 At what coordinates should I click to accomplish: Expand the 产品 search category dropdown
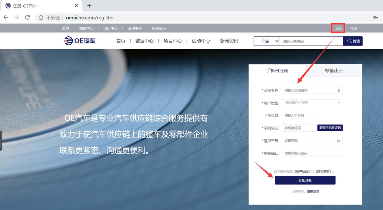coord(267,41)
